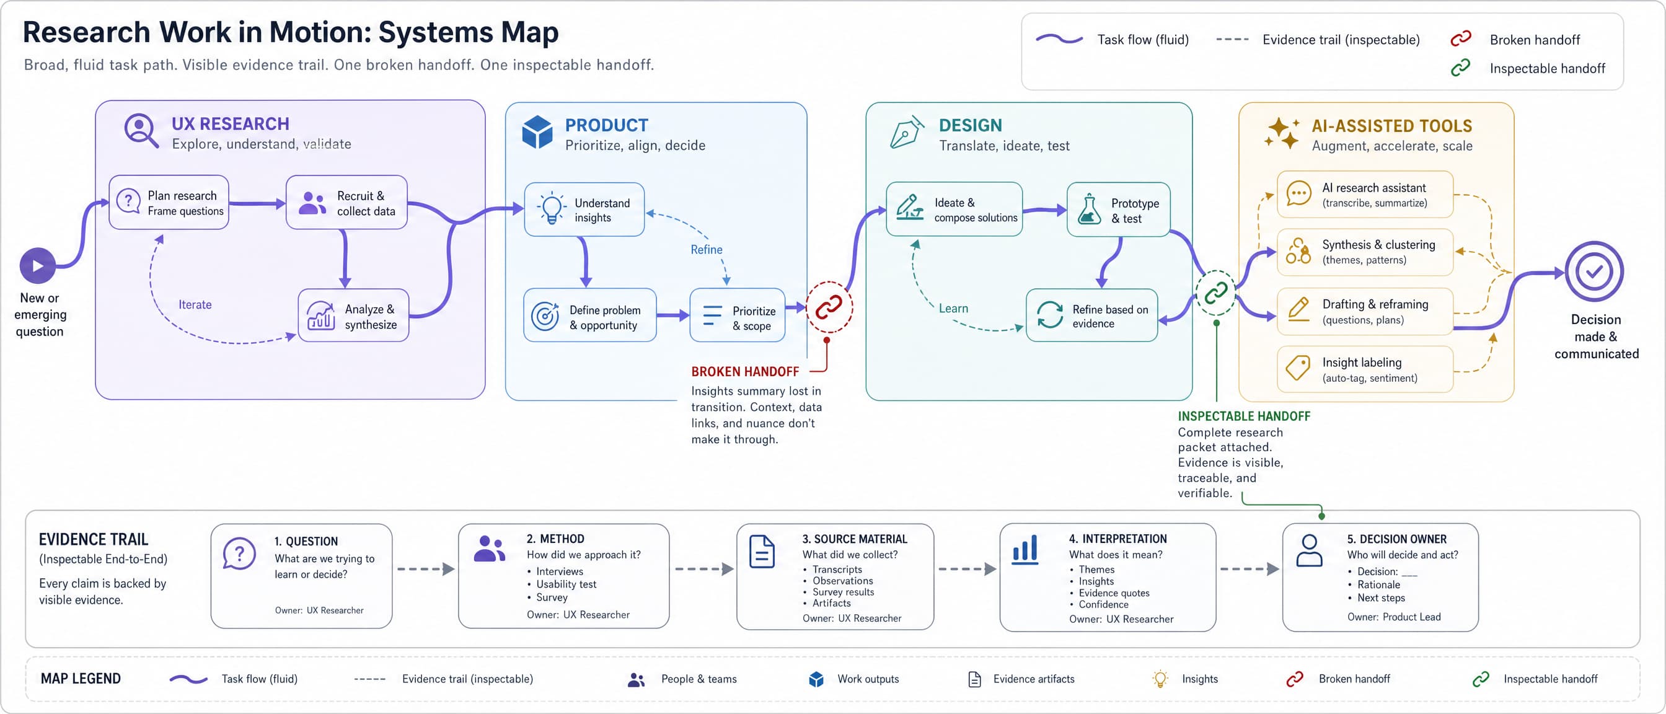Click 'Owner: UX Researcher' in the 1. Question card

[x=319, y=610]
